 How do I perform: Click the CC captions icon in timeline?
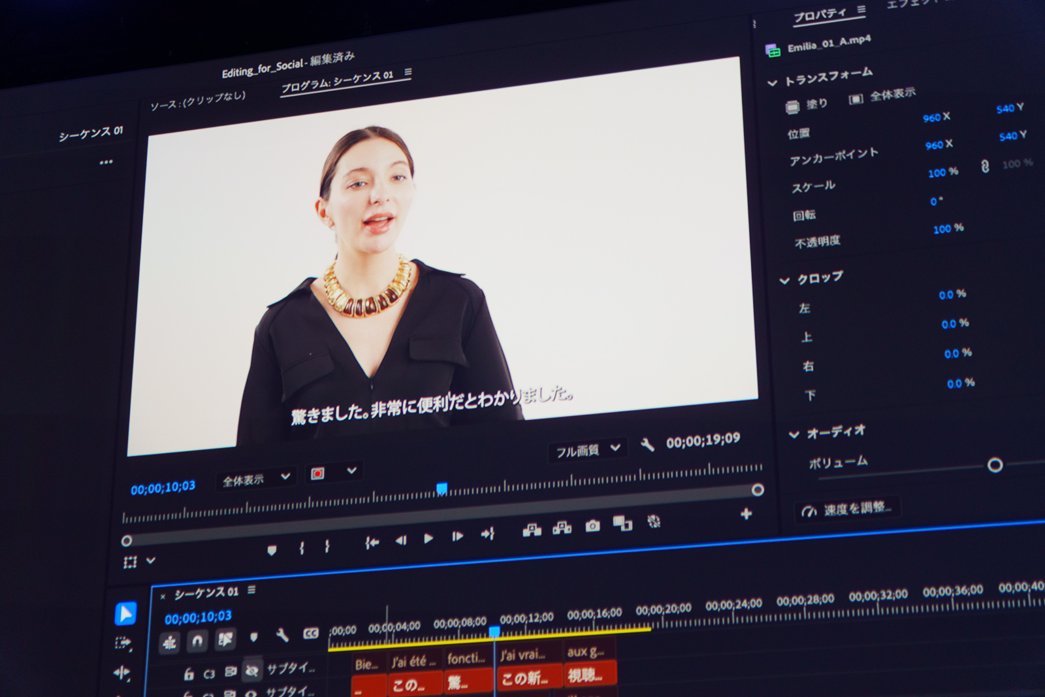[x=310, y=633]
